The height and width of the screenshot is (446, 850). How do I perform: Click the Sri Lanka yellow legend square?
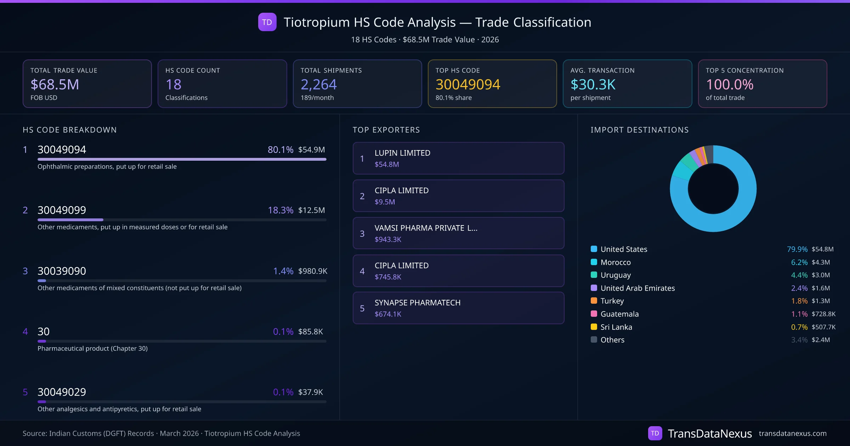coord(594,327)
